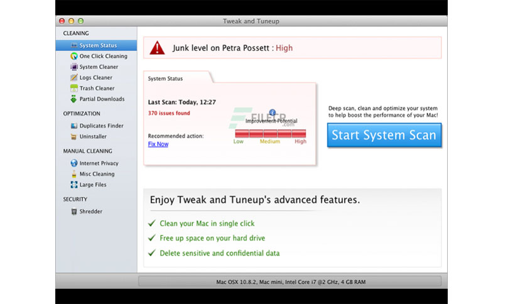Click 'Delete sensitive and confidential data'
525x304 pixels.
(x=220, y=253)
